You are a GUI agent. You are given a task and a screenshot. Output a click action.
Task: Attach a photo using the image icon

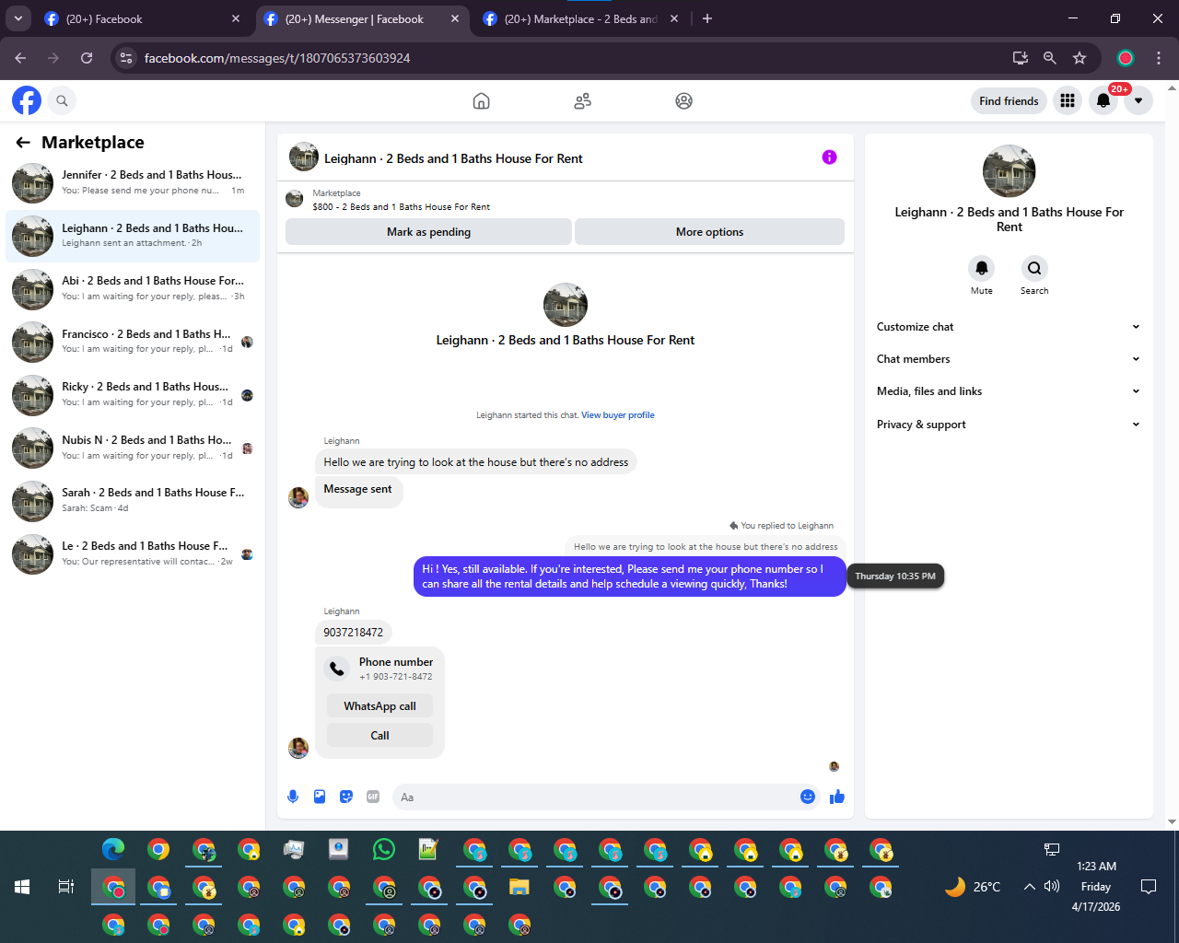click(320, 797)
